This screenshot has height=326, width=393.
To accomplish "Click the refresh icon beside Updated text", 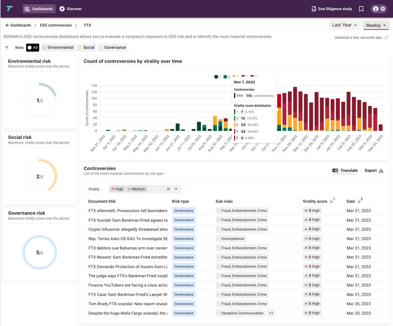I will coord(387,37).
